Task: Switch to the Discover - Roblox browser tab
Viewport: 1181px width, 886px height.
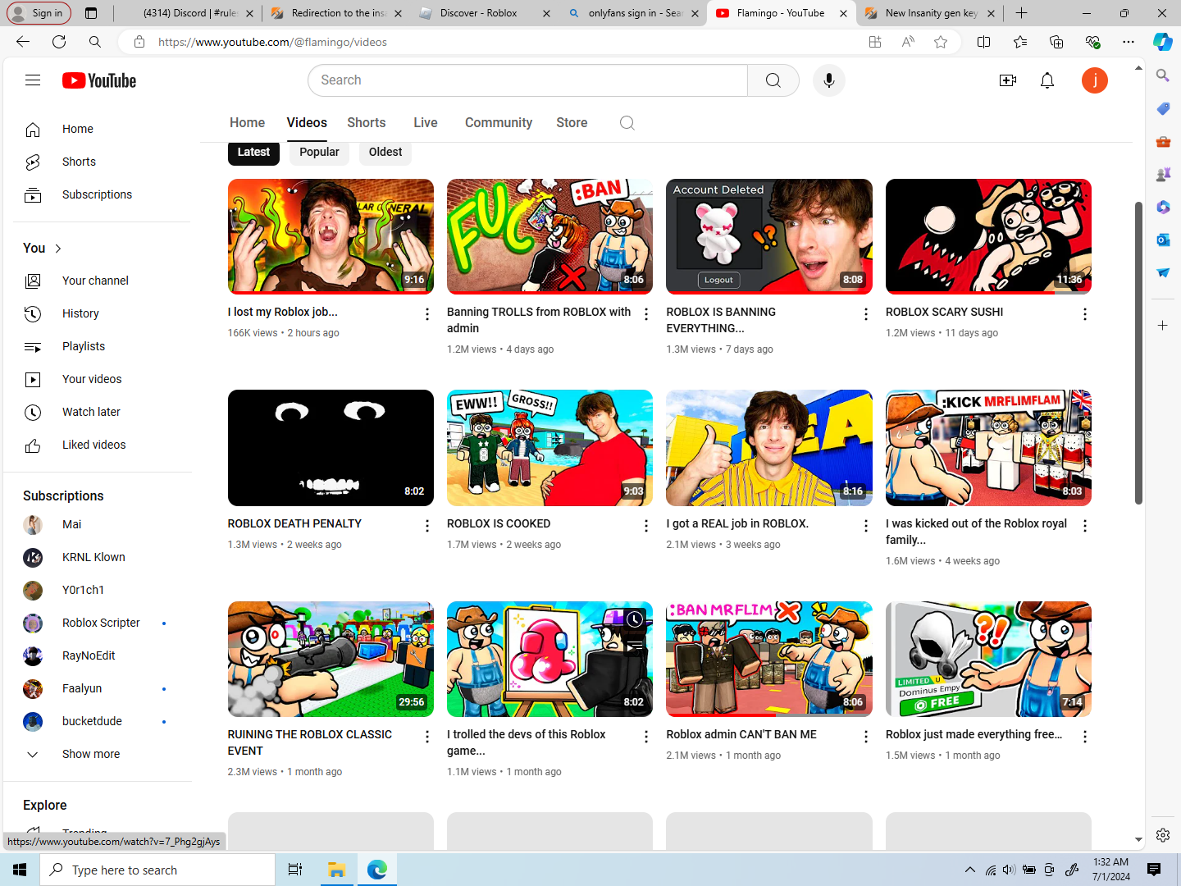Action: pos(484,13)
